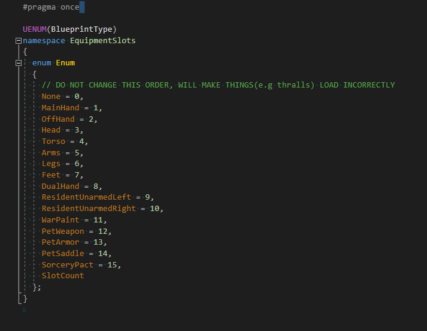Click the SorceryPact enum entry
This screenshot has width=427, height=331.
67,264
